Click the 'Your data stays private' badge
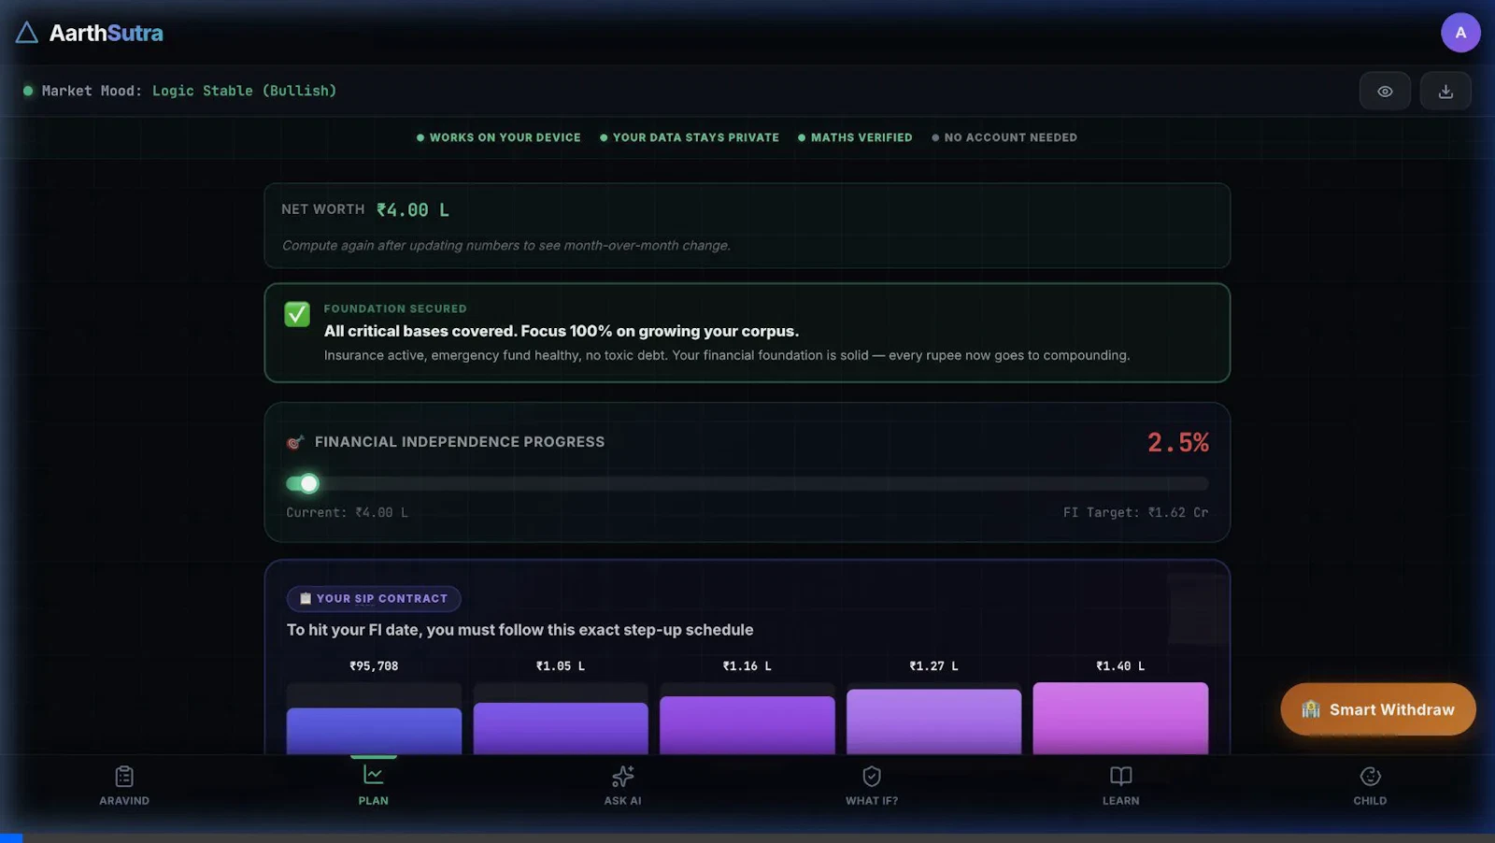This screenshot has width=1495, height=843. (x=689, y=137)
